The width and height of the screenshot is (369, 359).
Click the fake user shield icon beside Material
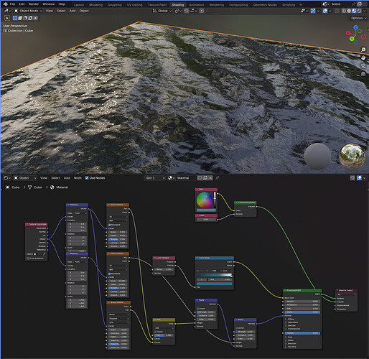click(x=200, y=178)
